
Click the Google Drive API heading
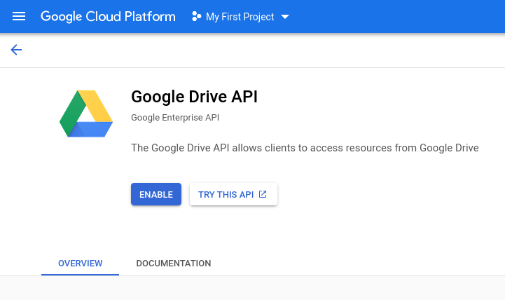194,97
